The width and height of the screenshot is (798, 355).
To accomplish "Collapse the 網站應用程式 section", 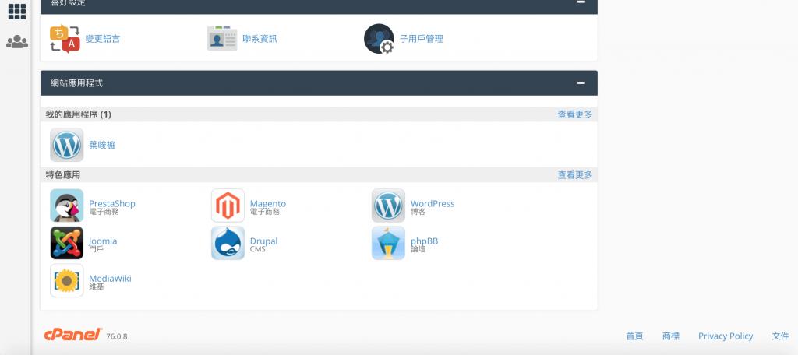I will tap(581, 83).
